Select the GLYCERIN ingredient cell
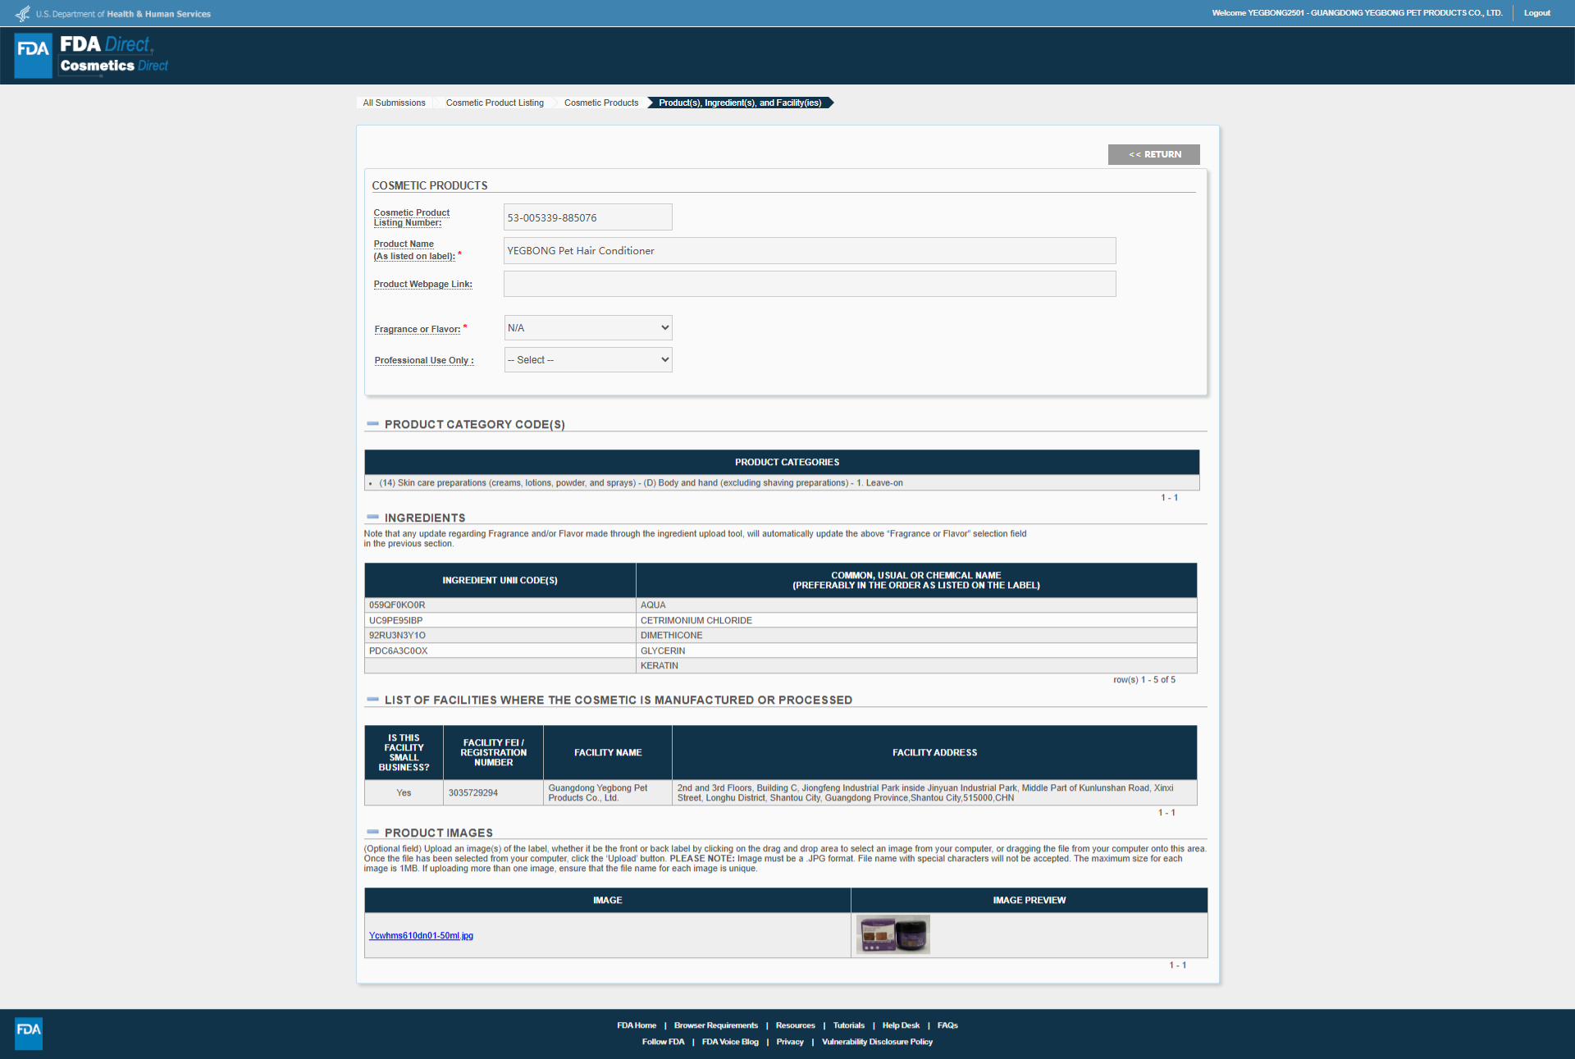The height and width of the screenshot is (1059, 1575). (x=916, y=651)
